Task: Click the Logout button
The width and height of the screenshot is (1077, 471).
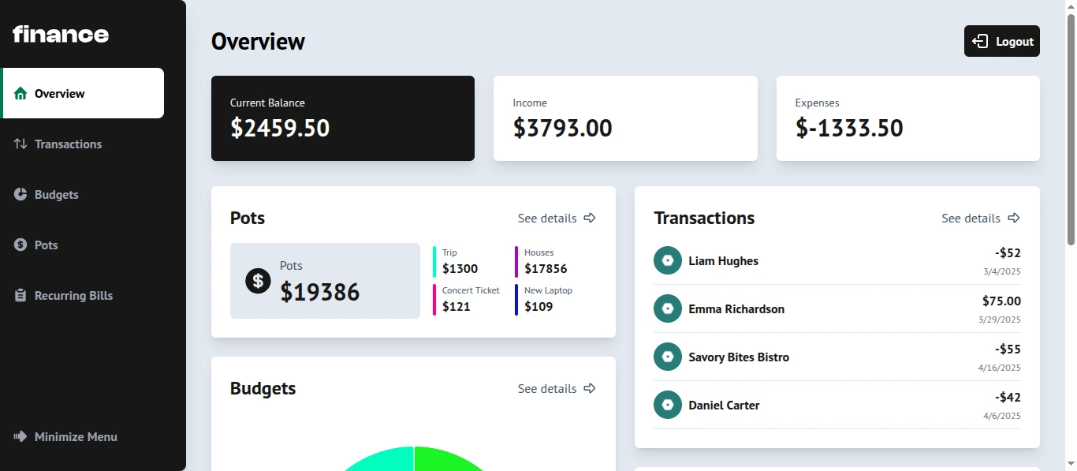Action: [1002, 41]
